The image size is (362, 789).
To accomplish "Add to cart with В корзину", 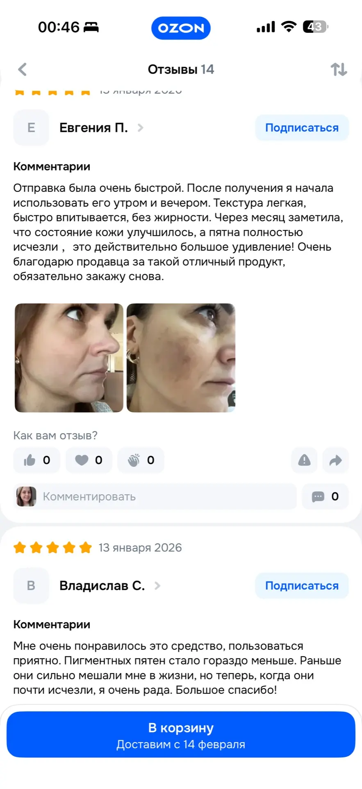I will coord(181,734).
